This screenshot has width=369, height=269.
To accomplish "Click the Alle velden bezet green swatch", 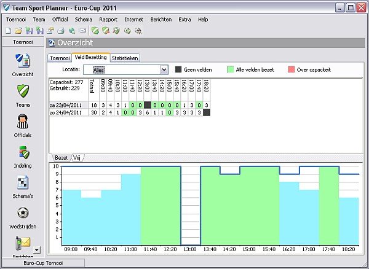I will pos(230,69).
